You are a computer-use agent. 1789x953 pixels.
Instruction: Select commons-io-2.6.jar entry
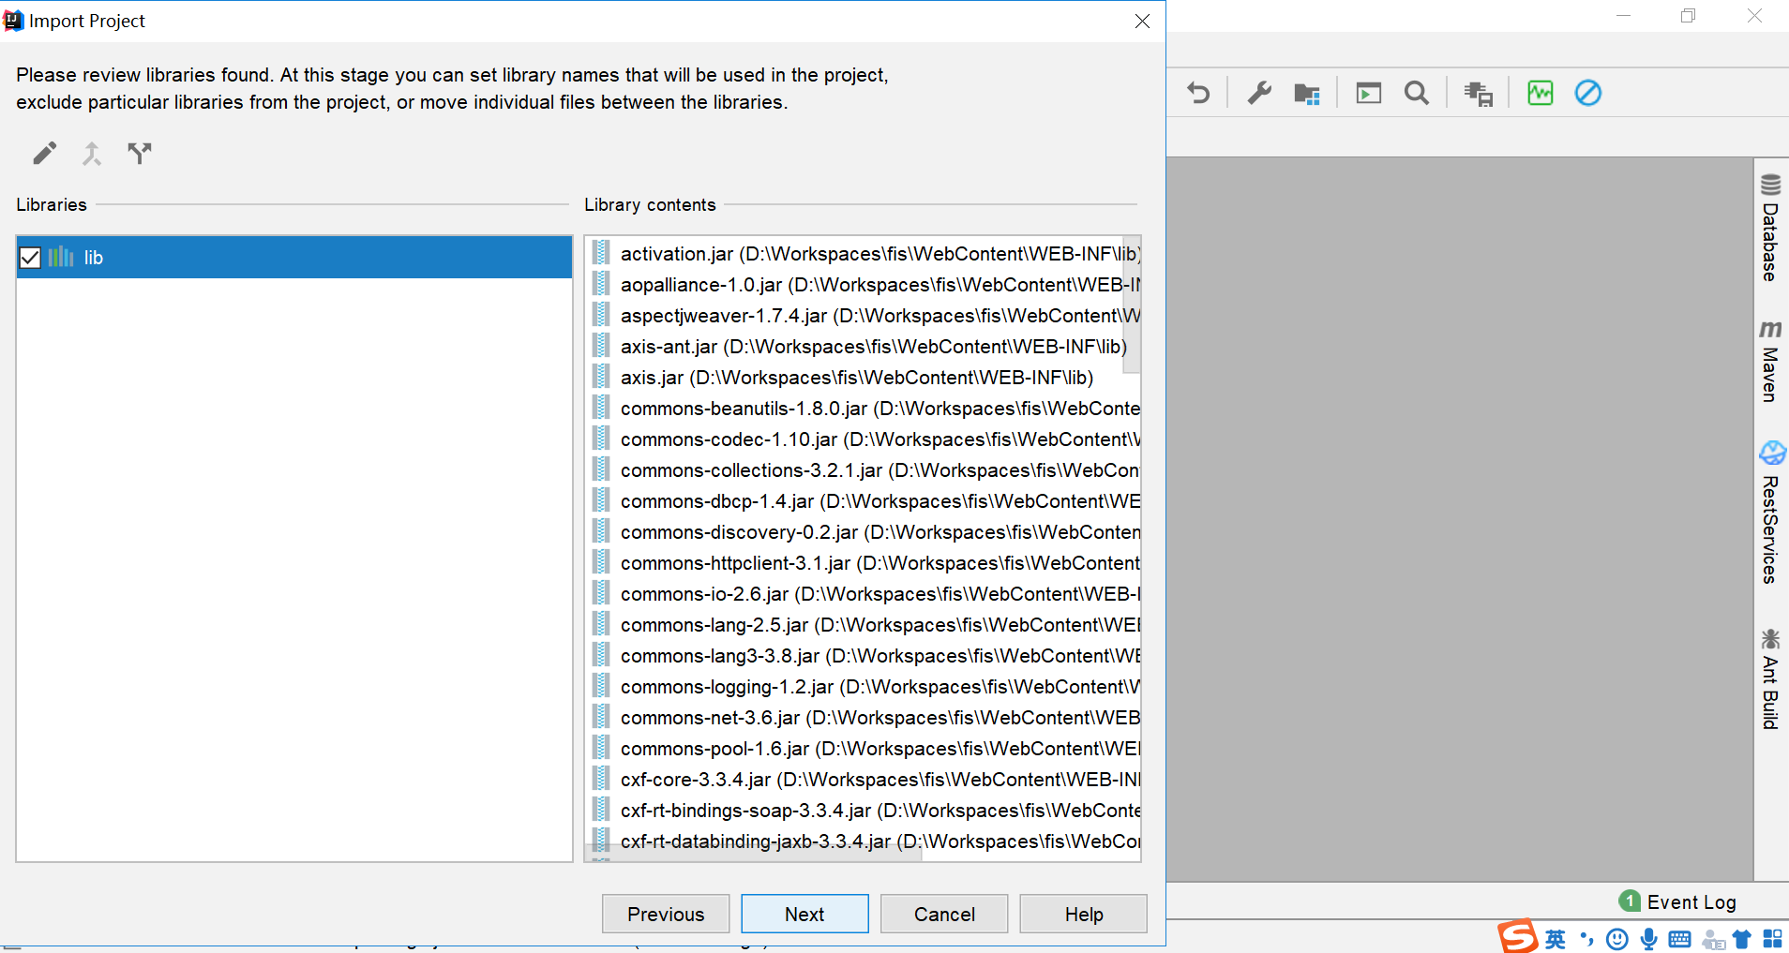coord(865,594)
